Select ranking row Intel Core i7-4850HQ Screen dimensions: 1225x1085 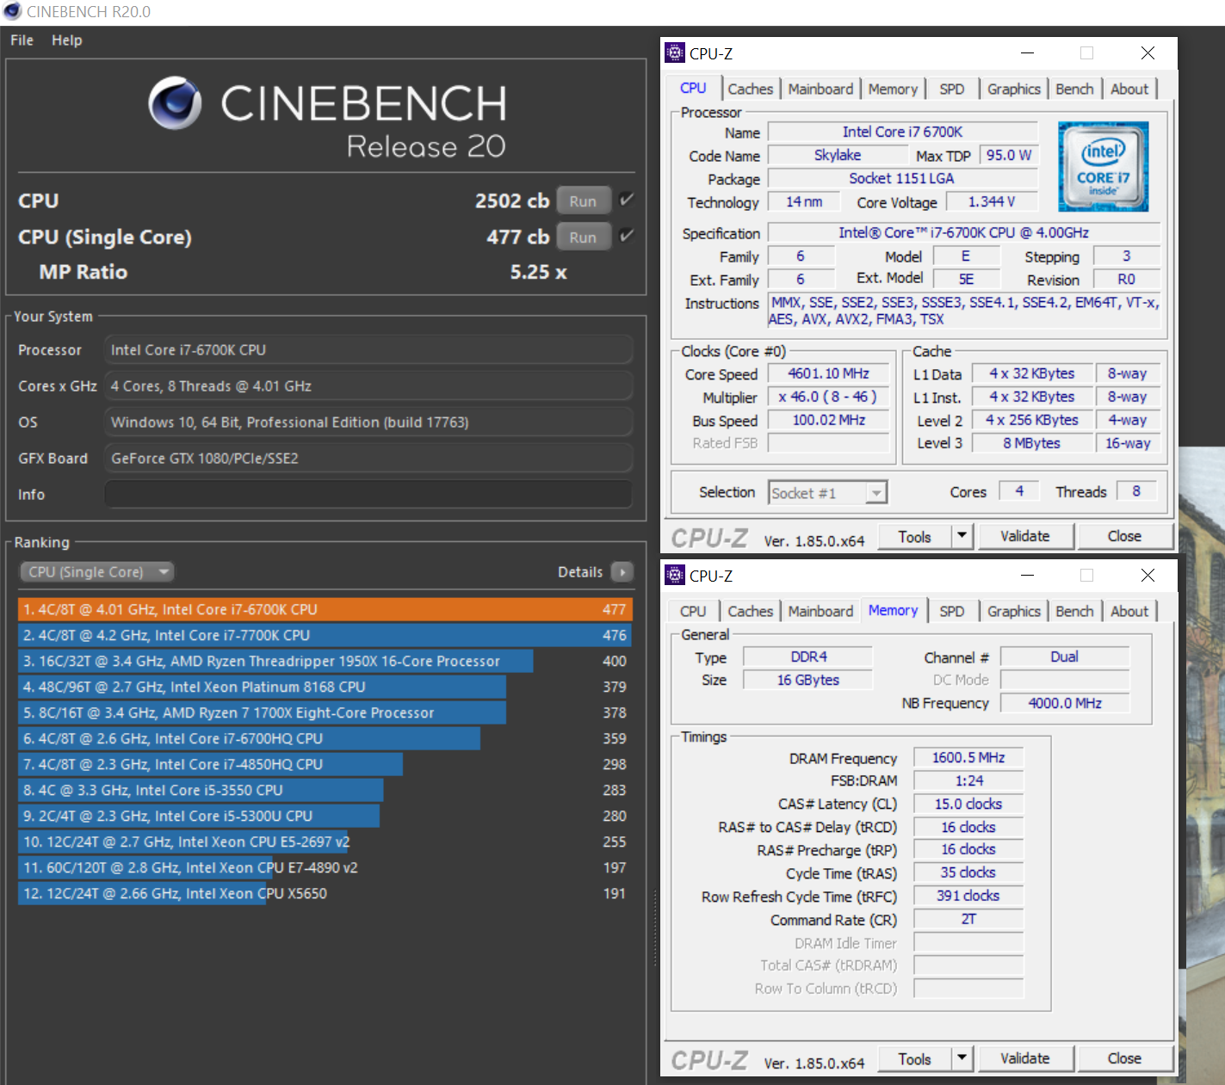coord(325,764)
